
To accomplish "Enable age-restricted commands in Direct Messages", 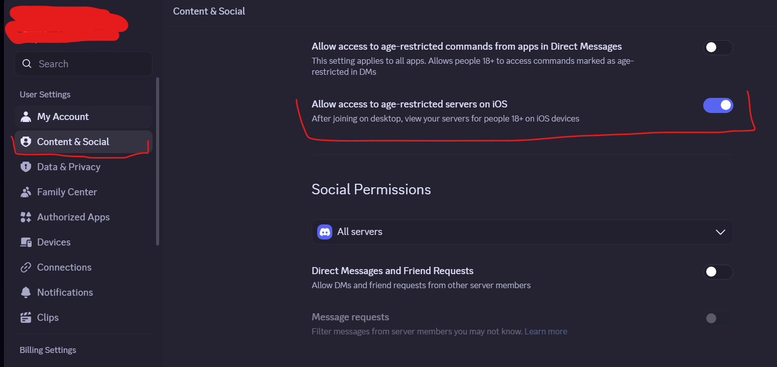I will [x=718, y=48].
